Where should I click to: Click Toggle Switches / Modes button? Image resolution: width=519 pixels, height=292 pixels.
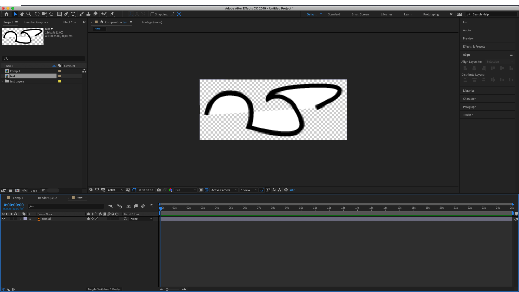tap(104, 289)
